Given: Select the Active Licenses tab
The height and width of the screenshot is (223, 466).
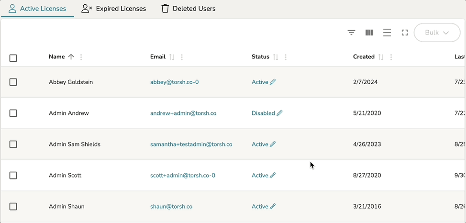Looking at the screenshot, I should click(x=37, y=9).
